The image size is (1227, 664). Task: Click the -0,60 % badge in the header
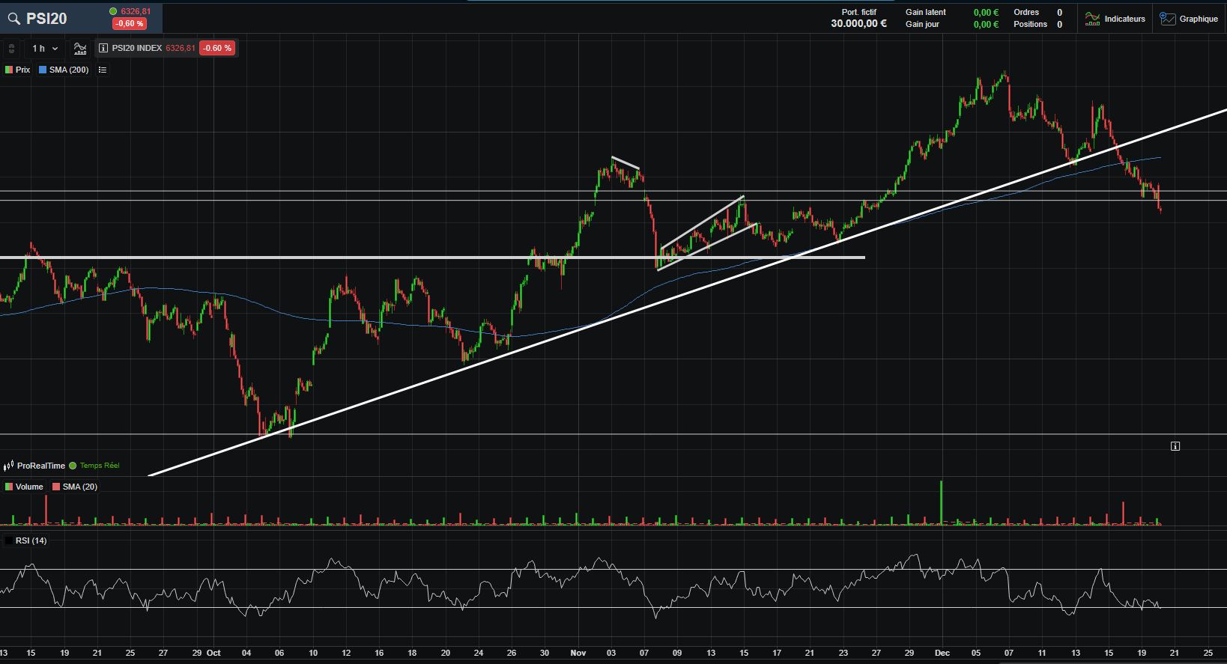[x=129, y=24]
